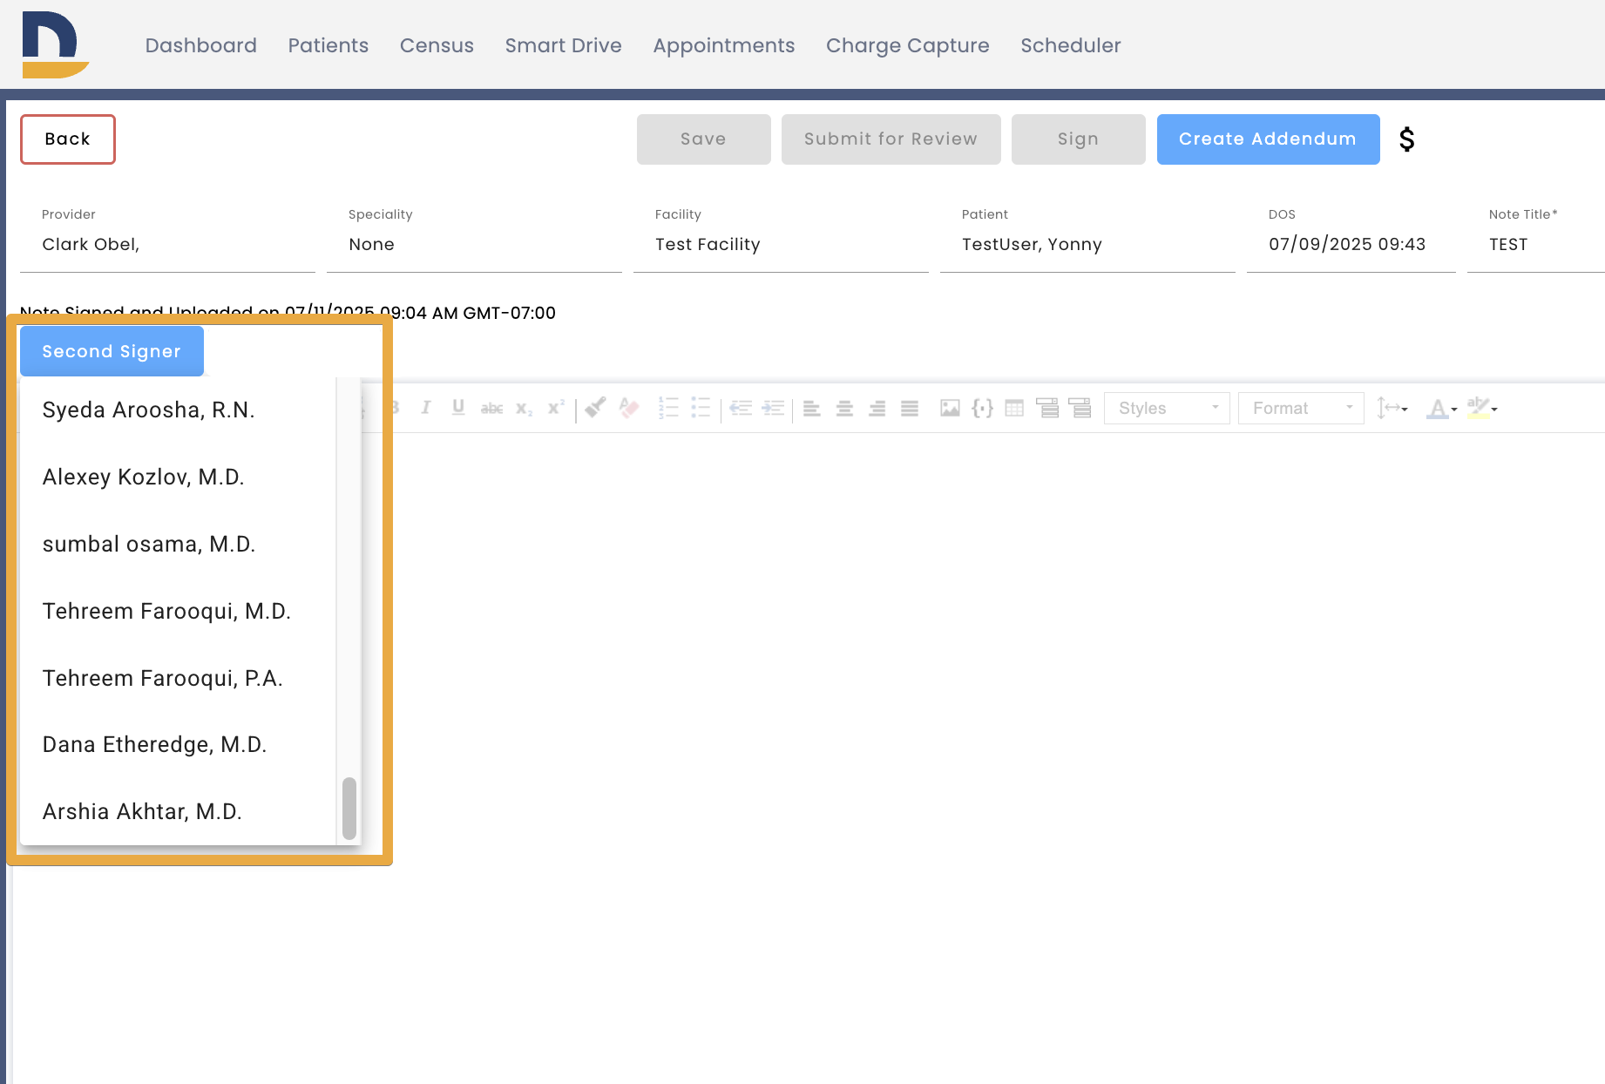Open the Dashboard tab
The image size is (1605, 1084).
click(x=200, y=45)
